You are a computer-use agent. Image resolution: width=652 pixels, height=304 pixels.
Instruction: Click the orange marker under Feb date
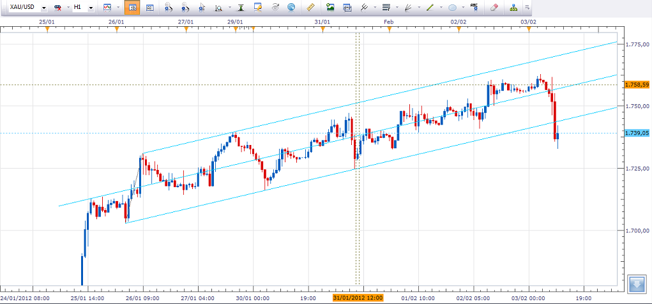(x=389, y=29)
